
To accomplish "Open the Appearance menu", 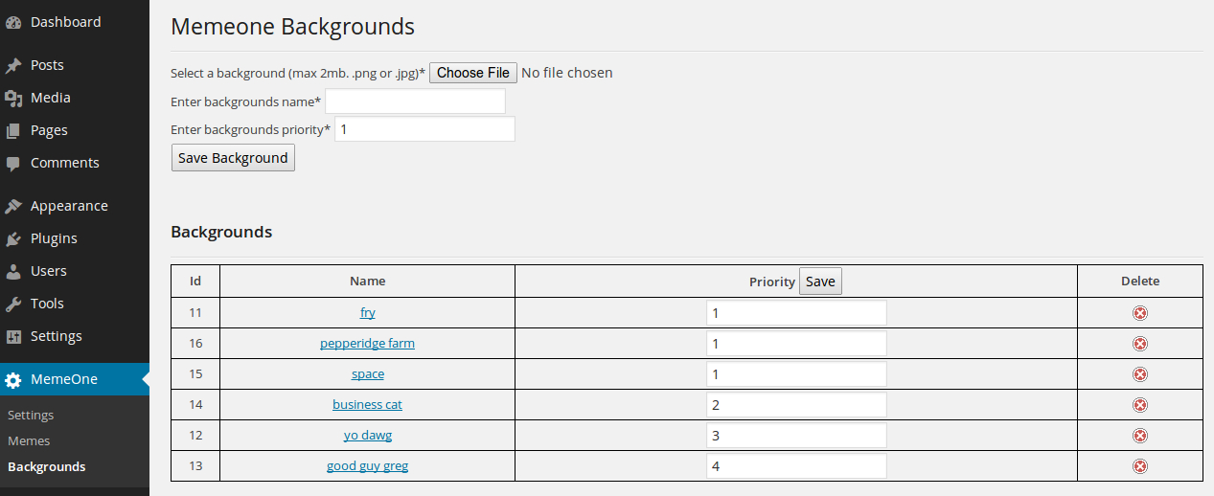I will [x=68, y=206].
